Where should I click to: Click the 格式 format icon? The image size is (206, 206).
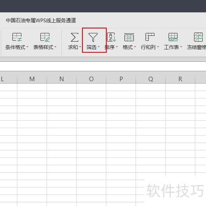point(129,37)
